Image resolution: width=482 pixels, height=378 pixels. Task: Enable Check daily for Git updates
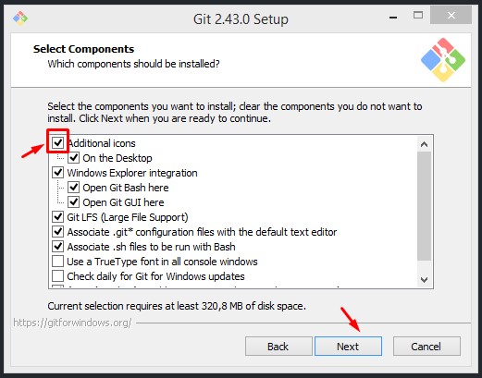(x=57, y=276)
